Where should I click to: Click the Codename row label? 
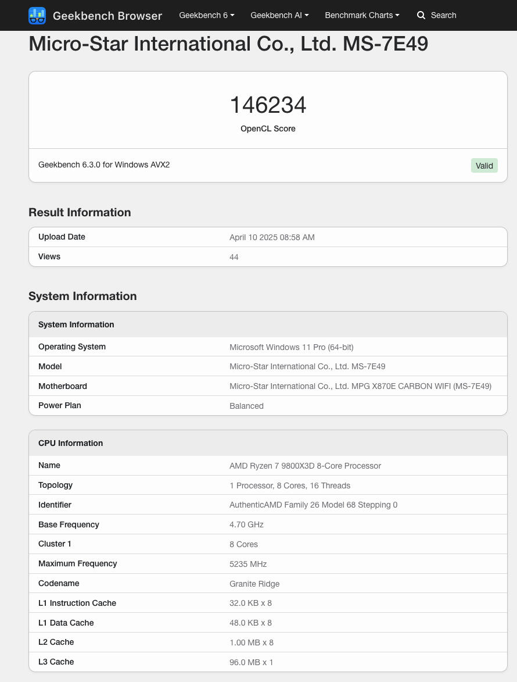coord(59,584)
